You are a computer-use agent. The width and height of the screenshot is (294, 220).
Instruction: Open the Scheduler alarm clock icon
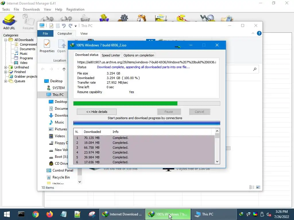[142, 18]
